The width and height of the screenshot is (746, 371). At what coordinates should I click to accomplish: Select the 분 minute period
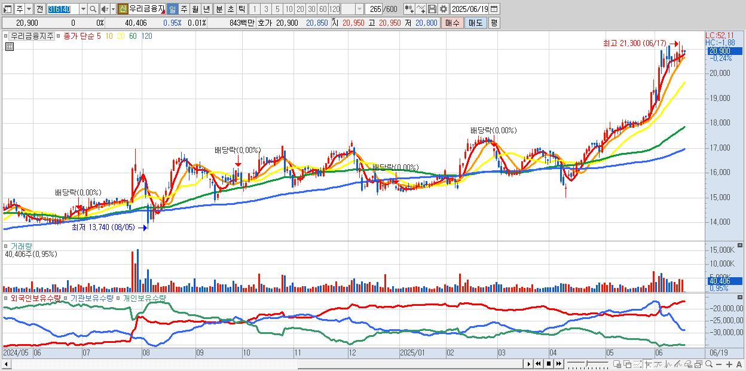point(219,9)
